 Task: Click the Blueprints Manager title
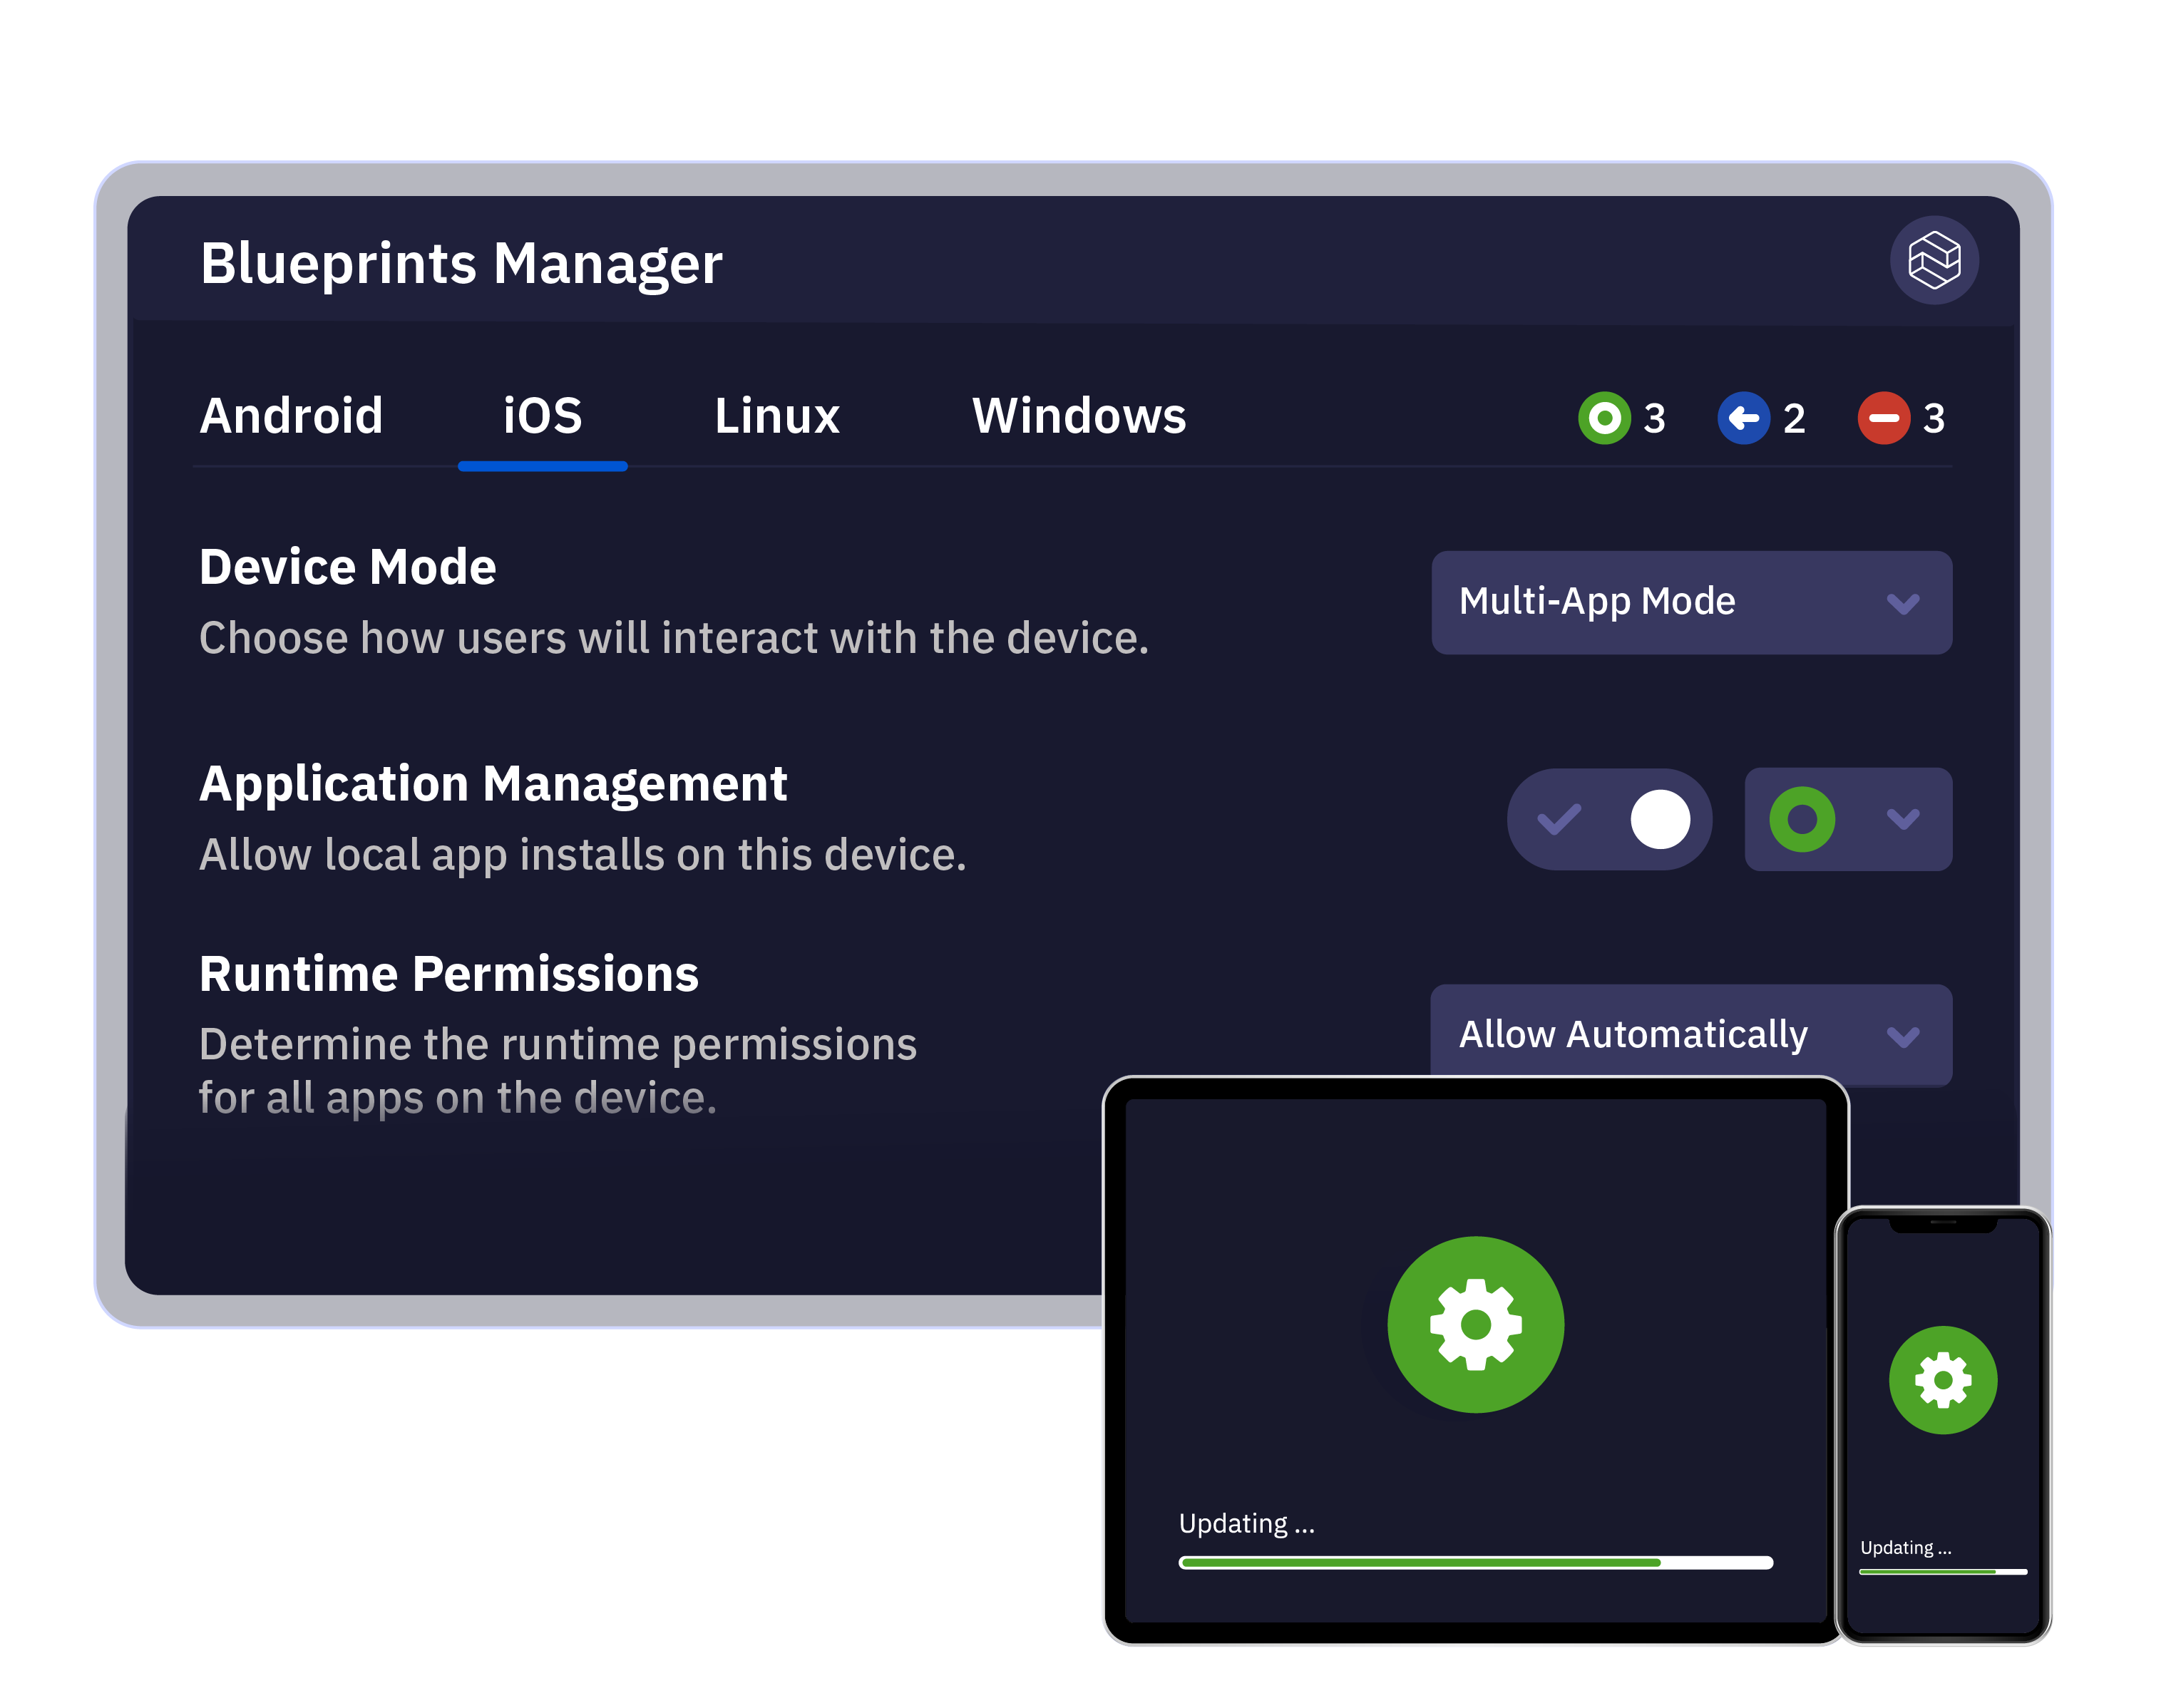[461, 263]
